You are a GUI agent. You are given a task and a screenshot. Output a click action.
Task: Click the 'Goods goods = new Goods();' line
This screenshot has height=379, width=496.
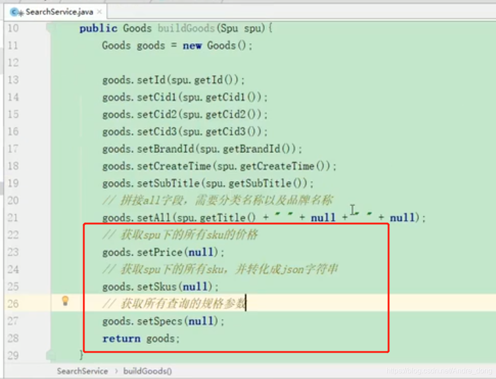pyautogui.click(x=177, y=45)
